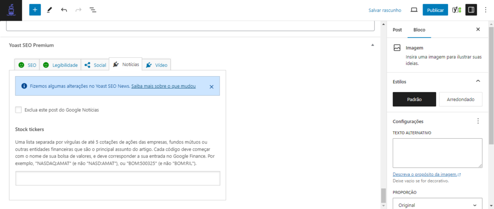
Task: Dismiss the Yoast SEO News notice
Action: (x=212, y=87)
